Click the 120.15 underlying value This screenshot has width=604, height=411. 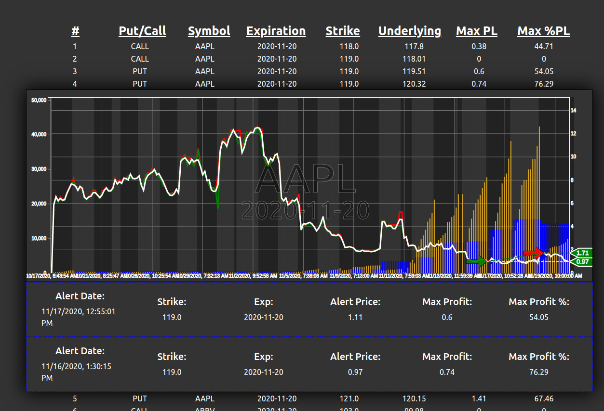point(415,398)
